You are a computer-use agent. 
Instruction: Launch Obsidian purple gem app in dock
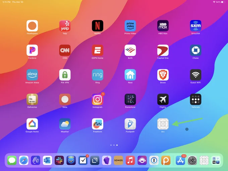[107, 160]
